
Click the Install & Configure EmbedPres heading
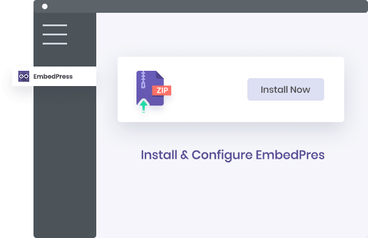tap(233, 155)
